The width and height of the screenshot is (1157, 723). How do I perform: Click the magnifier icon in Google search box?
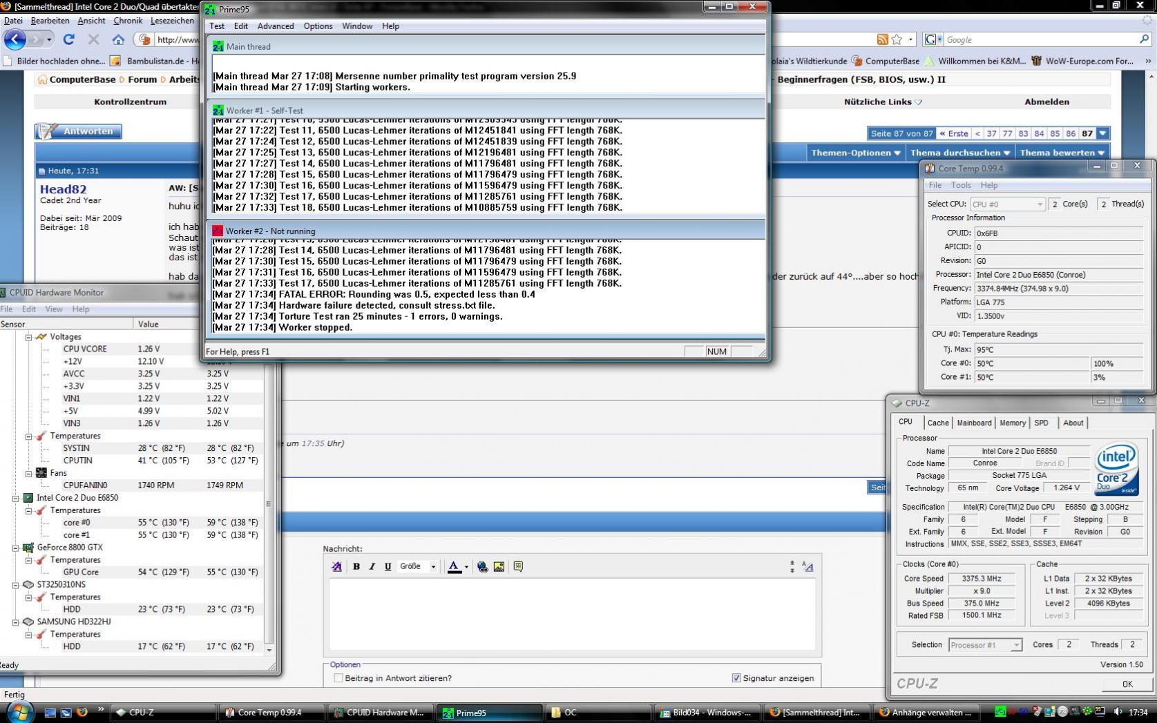click(1144, 39)
